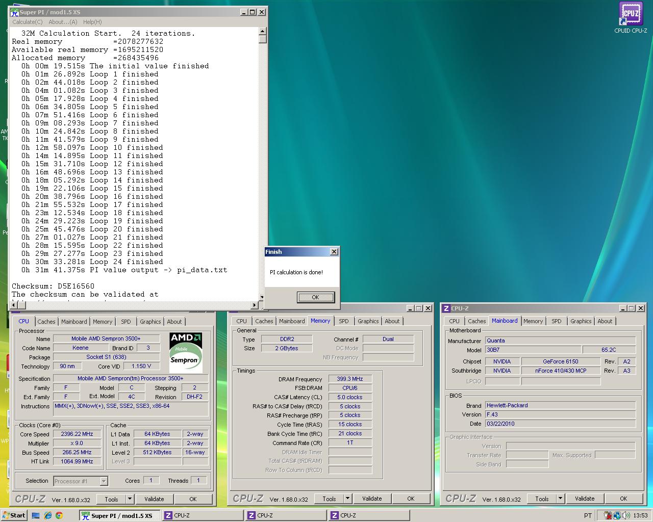This screenshot has height=522, width=653.
Task: Click OK in the Finish dialog
Action: coord(316,297)
